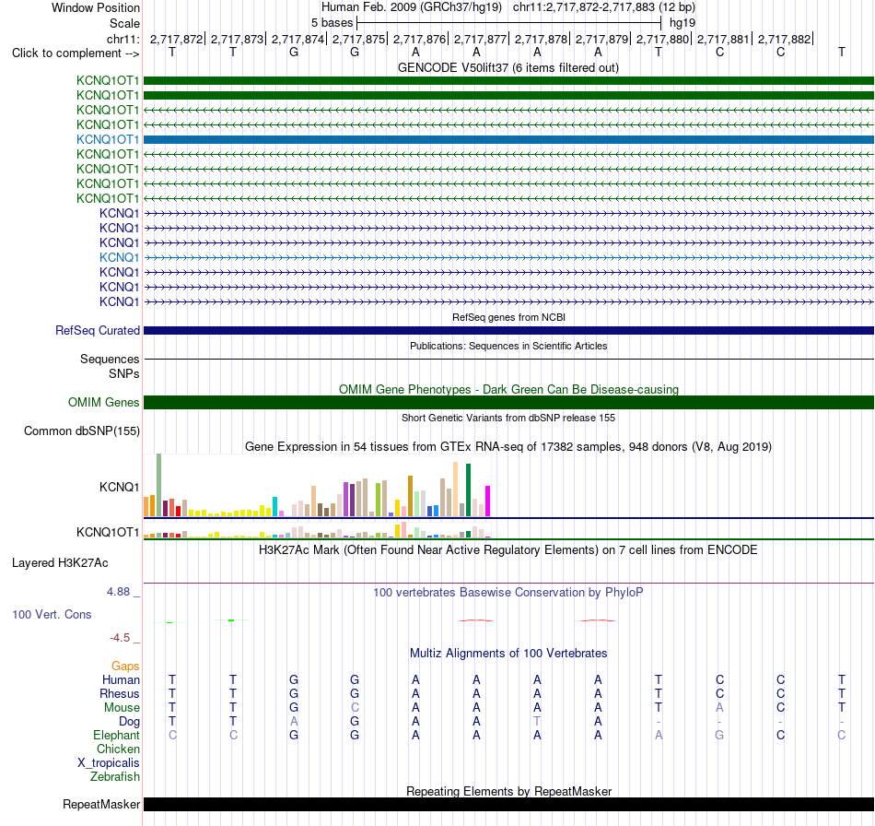
Task: Click the 'RefSeq Curated' track label
Action: [x=97, y=331]
